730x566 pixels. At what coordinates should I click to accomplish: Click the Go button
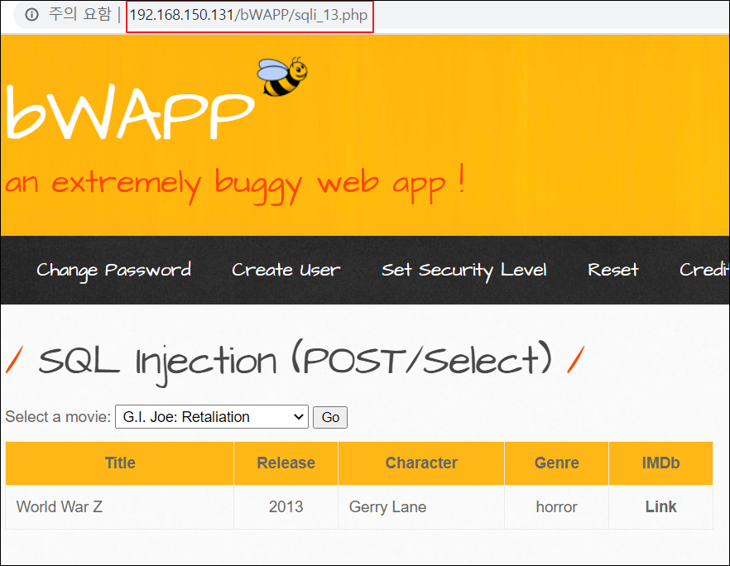click(x=330, y=417)
